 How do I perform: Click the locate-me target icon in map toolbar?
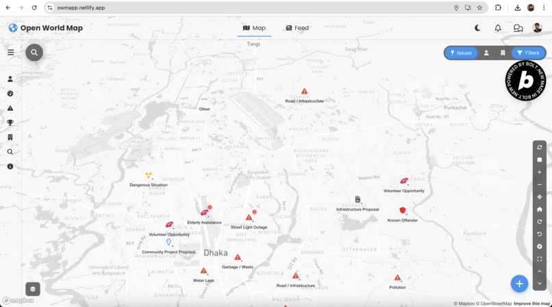click(539, 197)
